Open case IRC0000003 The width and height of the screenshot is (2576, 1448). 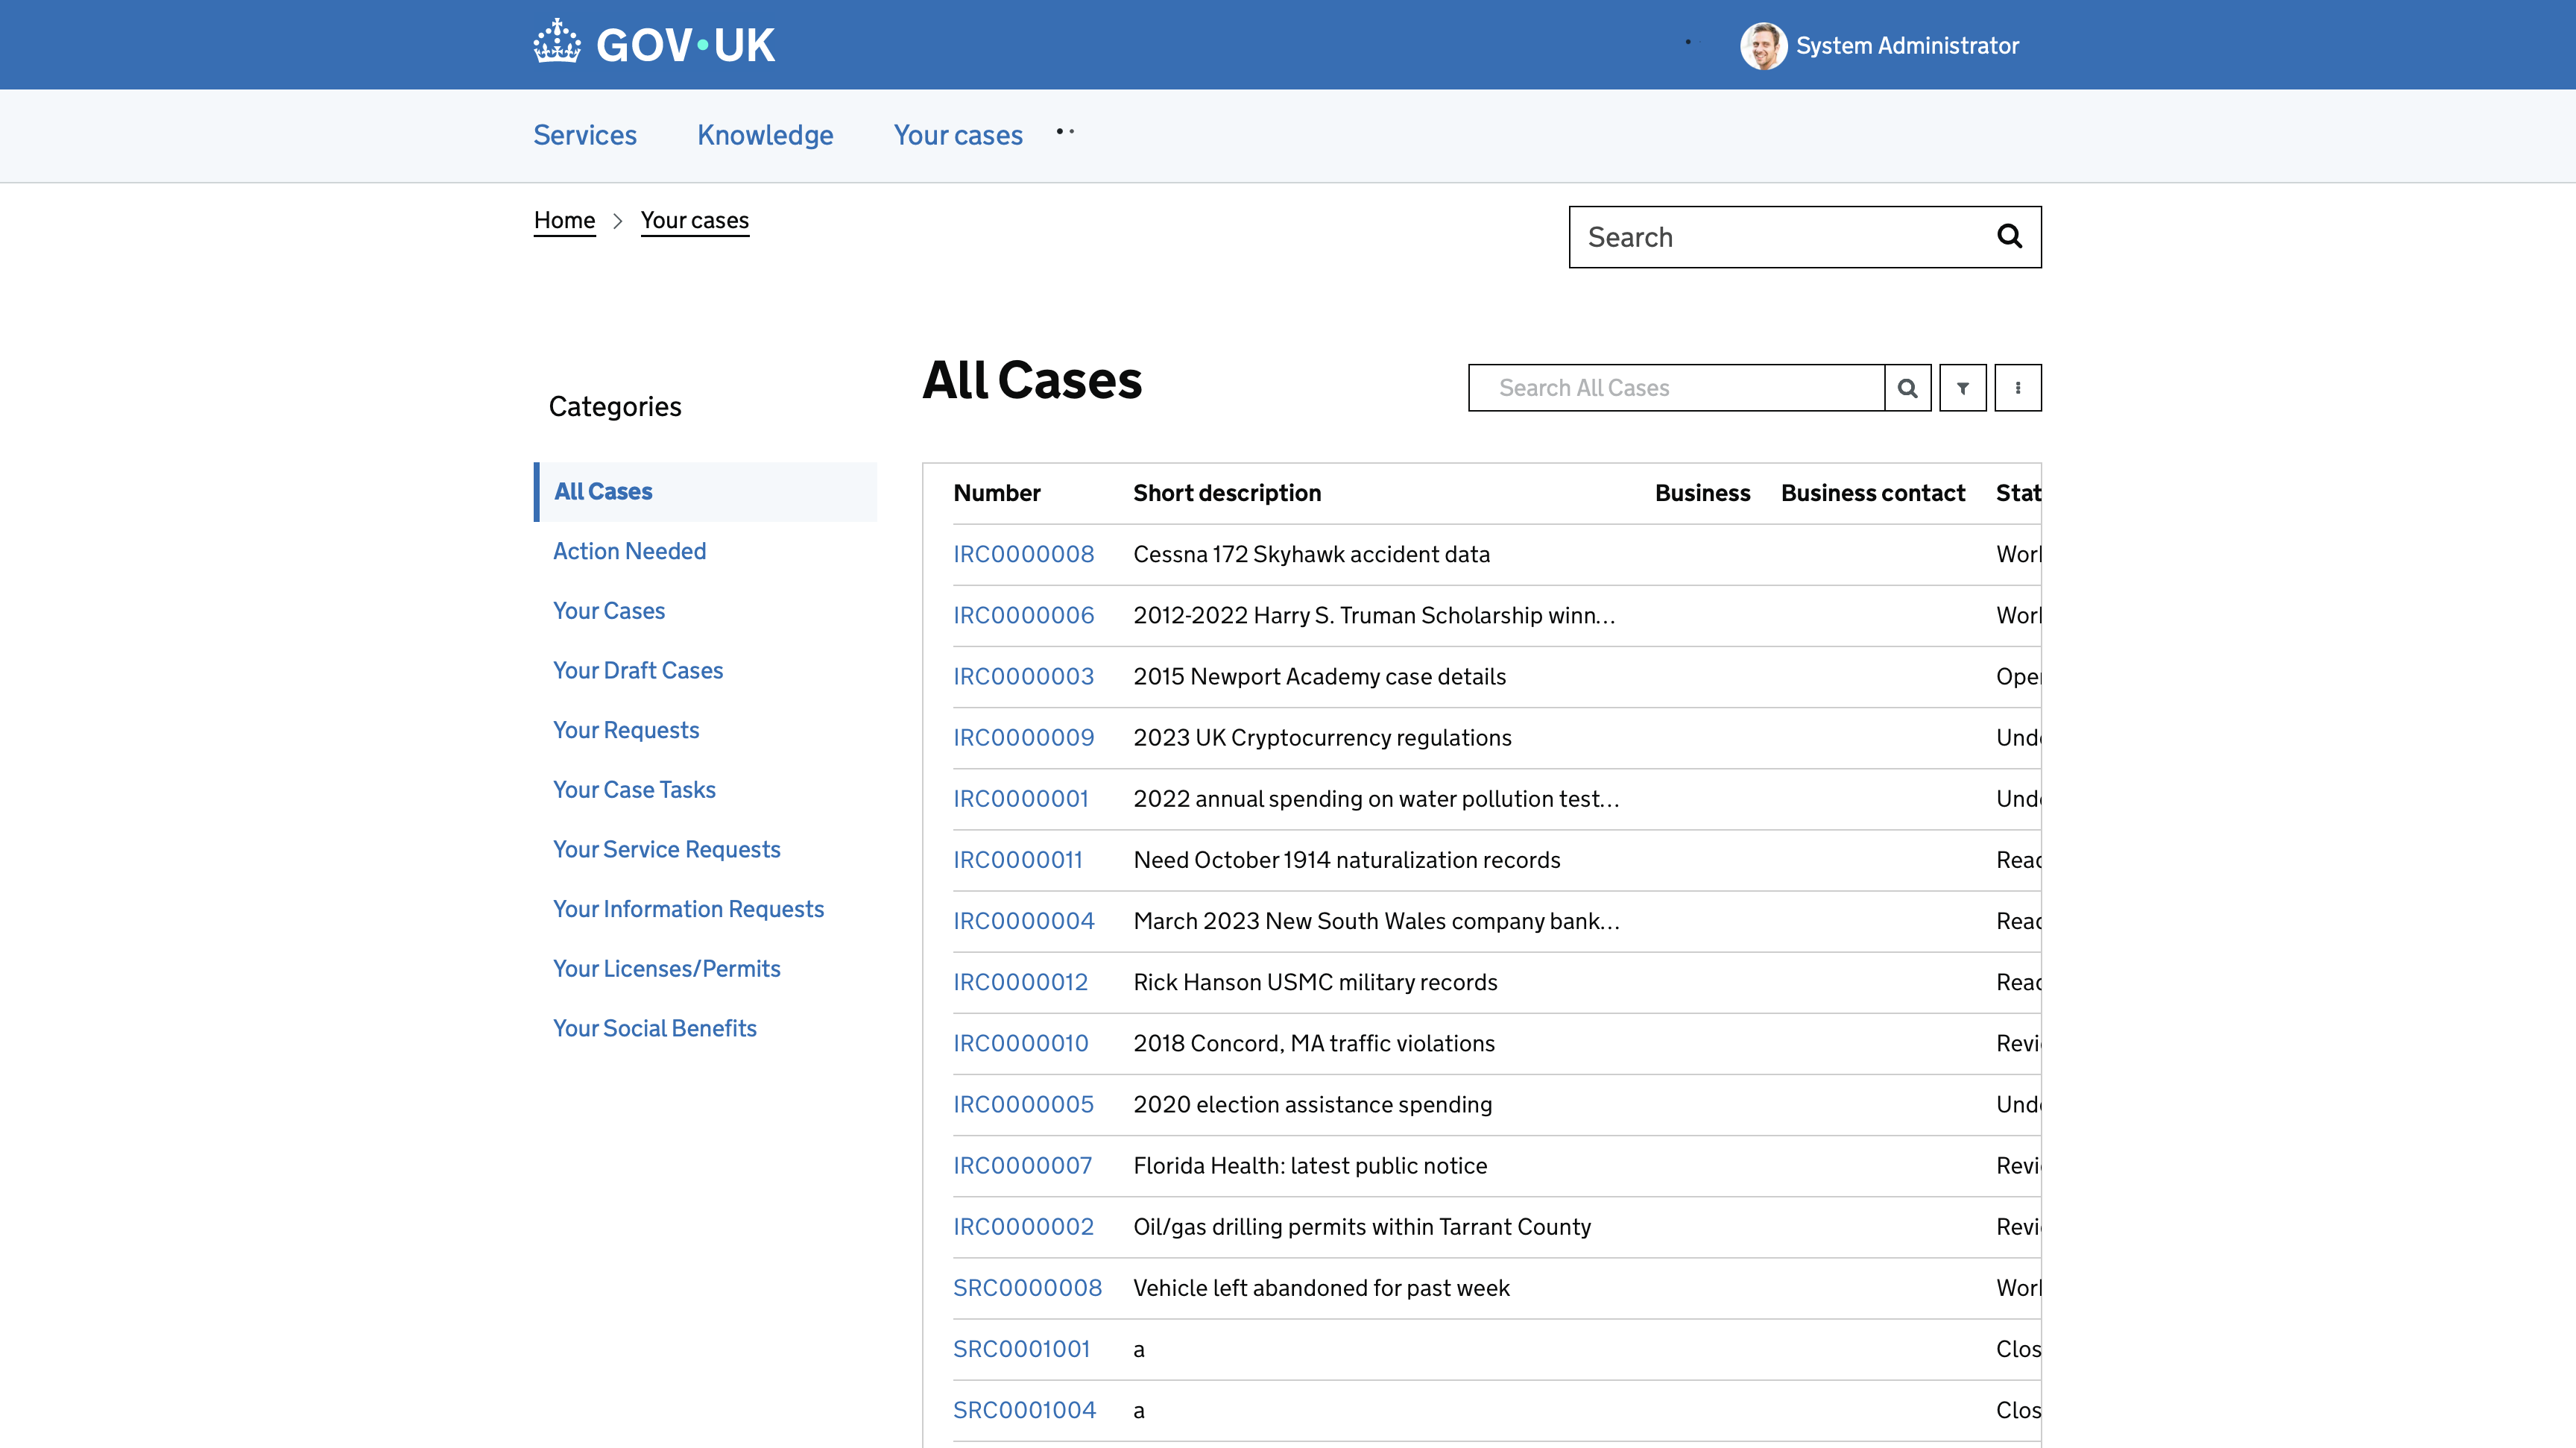pos(1023,677)
